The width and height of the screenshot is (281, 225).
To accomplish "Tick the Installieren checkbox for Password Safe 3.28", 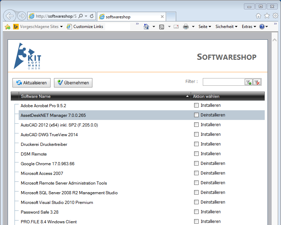I will (x=197, y=212).
